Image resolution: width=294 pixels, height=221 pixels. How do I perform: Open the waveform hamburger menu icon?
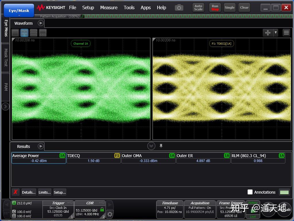pos(286,33)
